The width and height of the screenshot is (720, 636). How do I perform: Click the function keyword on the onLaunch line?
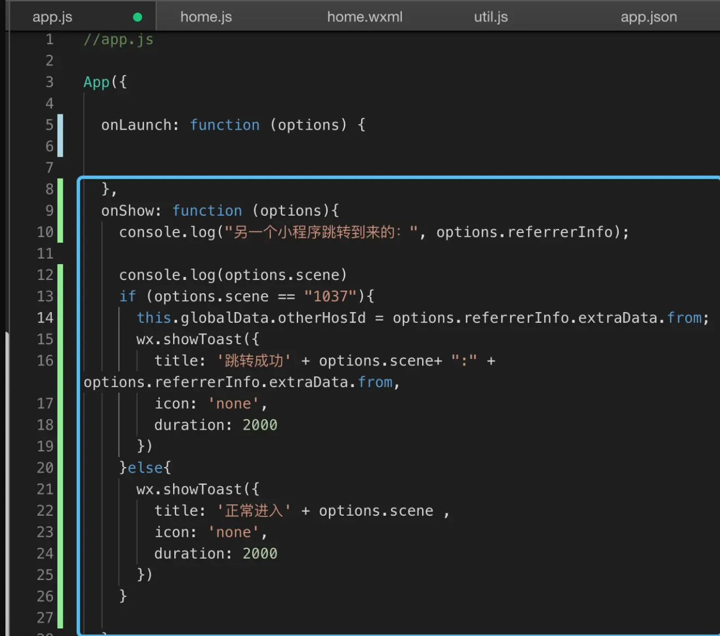[224, 125]
